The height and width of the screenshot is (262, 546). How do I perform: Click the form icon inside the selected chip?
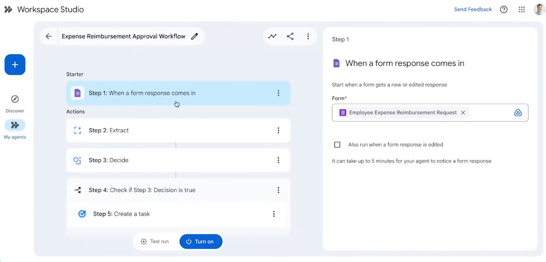click(343, 113)
